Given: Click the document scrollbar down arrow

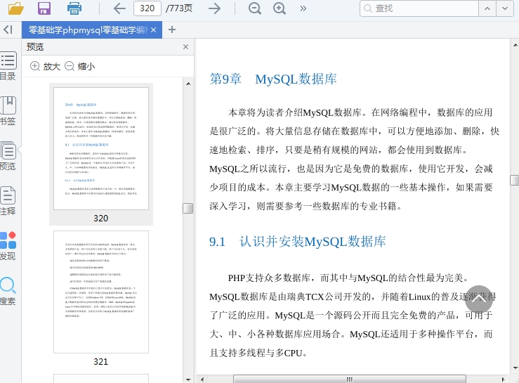Looking at the screenshot, I should [515, 368].
